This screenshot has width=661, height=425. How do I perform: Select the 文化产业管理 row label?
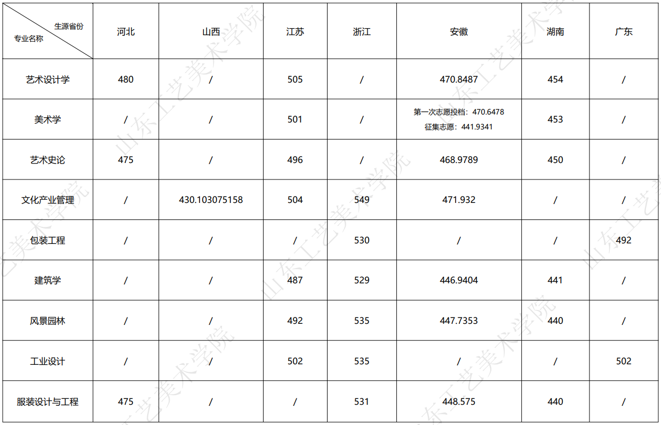point(48,200)
